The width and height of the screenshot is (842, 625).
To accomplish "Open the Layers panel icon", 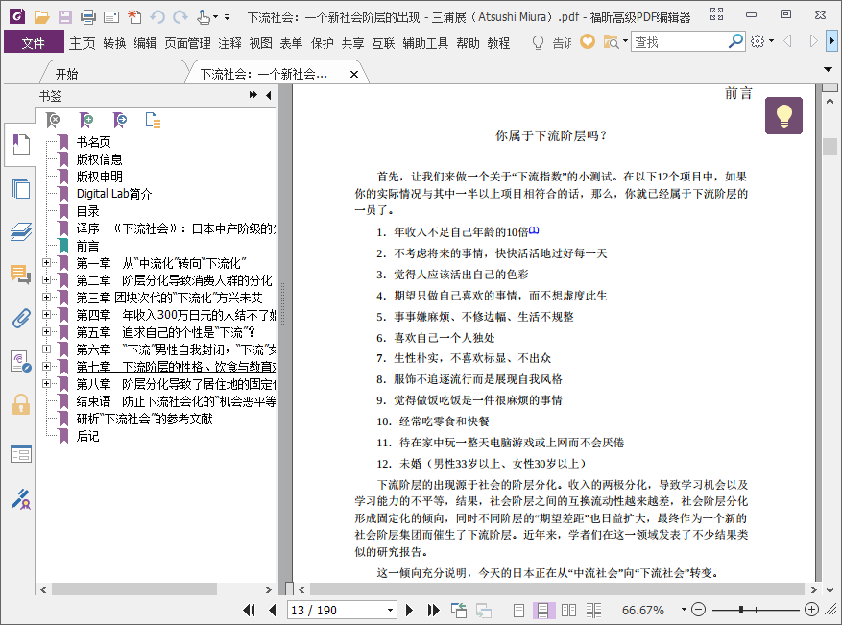I will [20, 232].
